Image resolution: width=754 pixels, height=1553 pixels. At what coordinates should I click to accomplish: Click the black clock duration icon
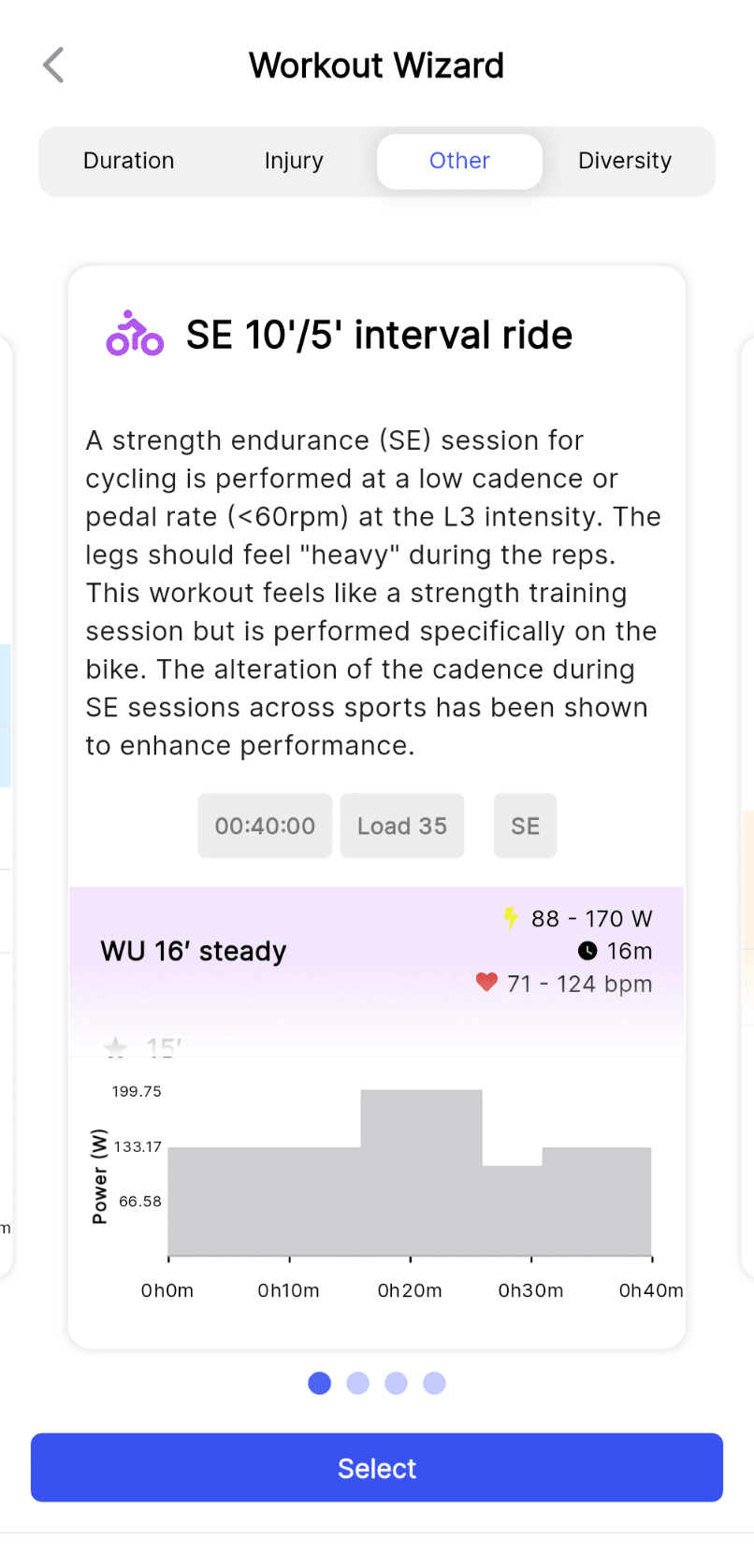587,951
